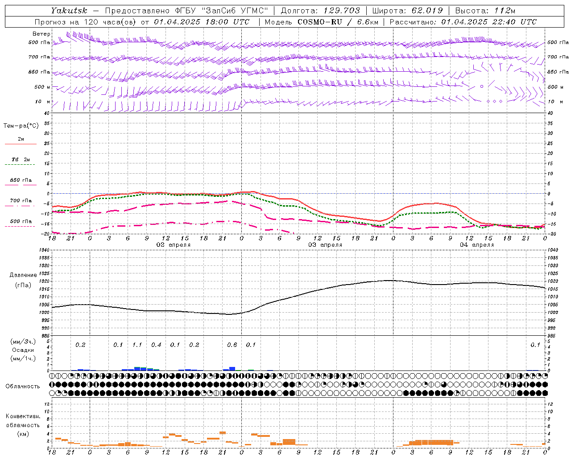The image size is (571, 456).
Task: Click the "Ветер" wind panel label
Action: click(41, 34)
